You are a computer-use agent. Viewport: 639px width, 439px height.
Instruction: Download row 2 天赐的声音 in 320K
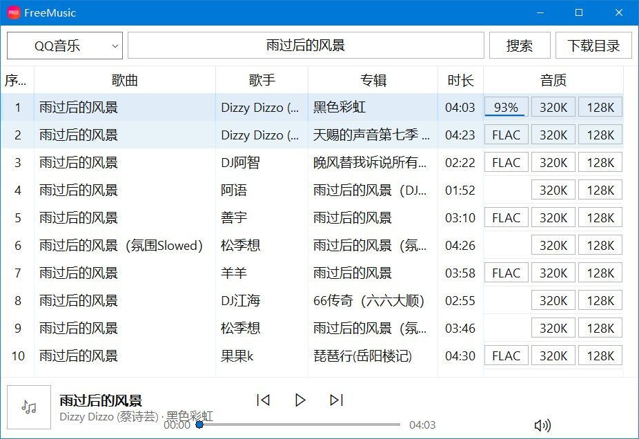click(x=553, y=135)
